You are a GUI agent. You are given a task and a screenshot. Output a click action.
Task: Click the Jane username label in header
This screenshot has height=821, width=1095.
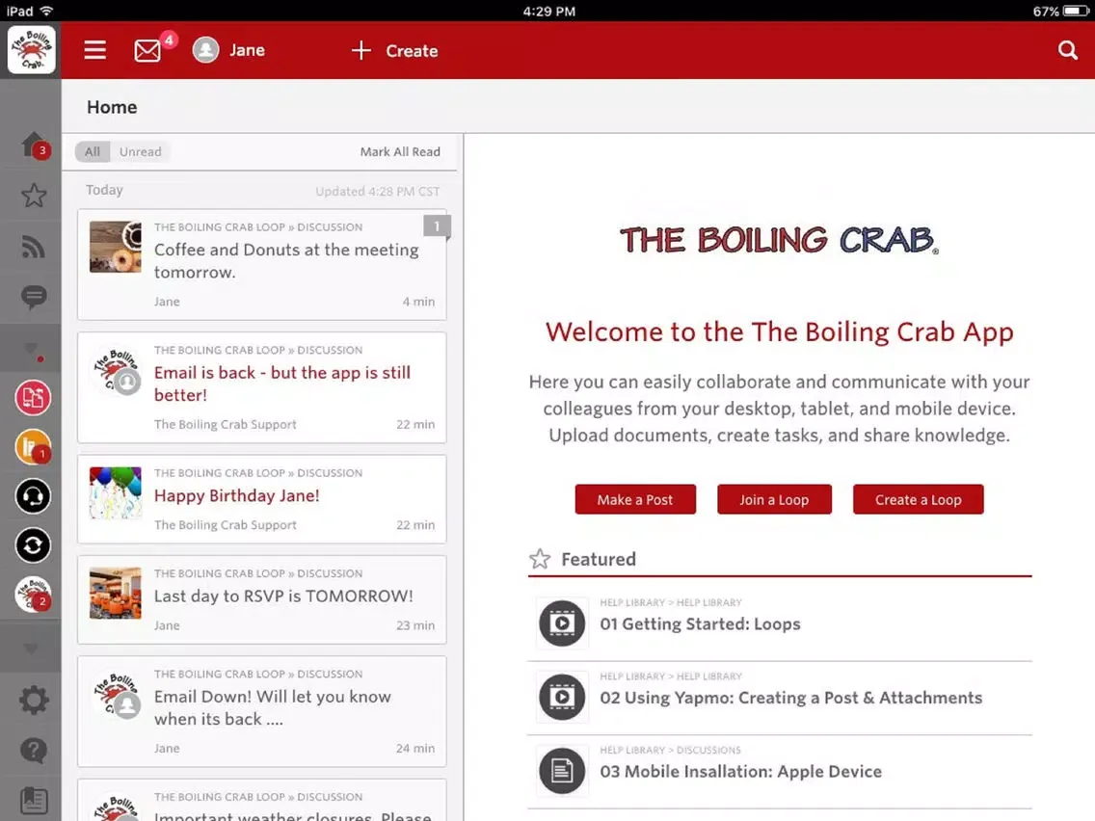pos(247,50)
